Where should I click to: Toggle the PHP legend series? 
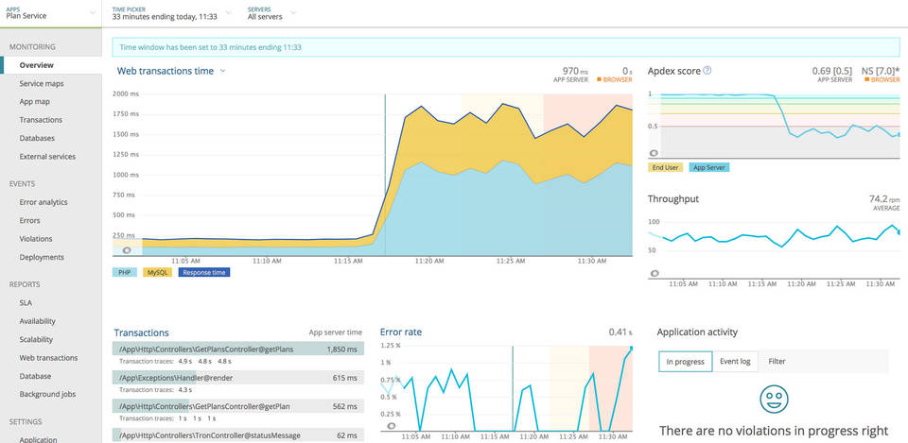[x=125, y=272]
